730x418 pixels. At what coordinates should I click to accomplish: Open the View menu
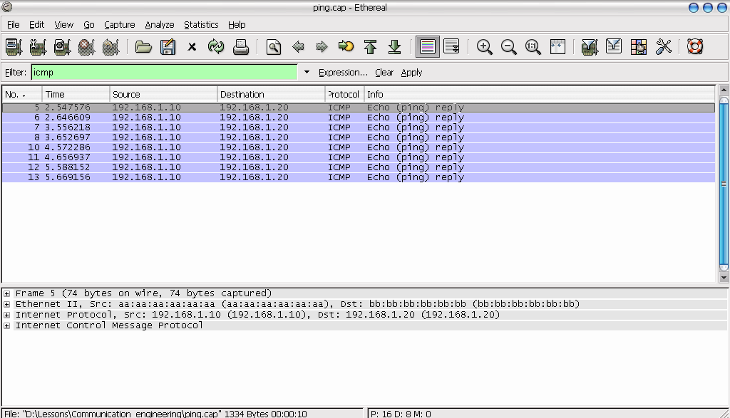[x=63, y=25]
